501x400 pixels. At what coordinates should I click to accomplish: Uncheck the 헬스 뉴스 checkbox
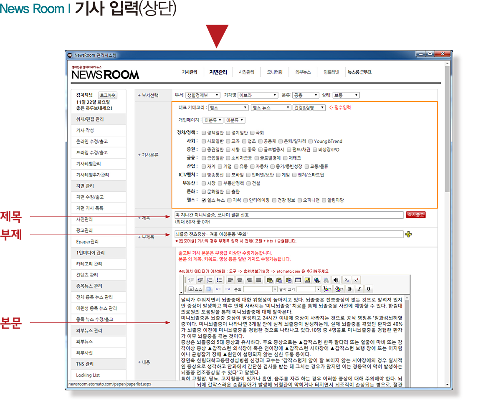[204, 200]
